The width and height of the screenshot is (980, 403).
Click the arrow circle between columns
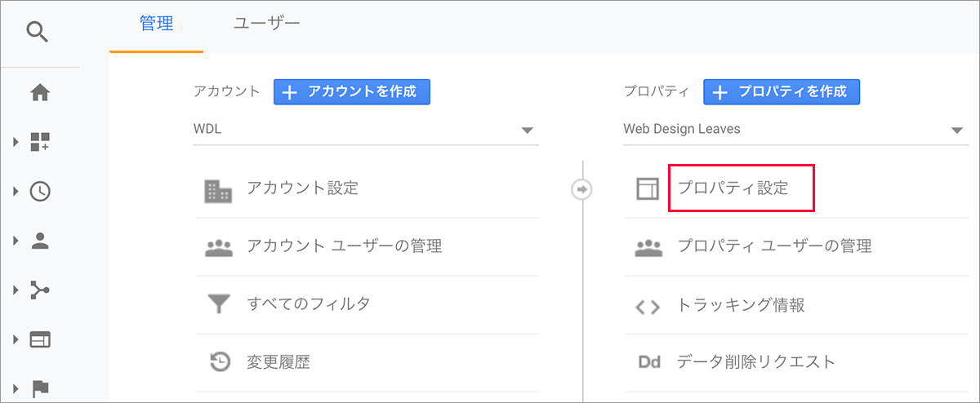coord(581,189)
